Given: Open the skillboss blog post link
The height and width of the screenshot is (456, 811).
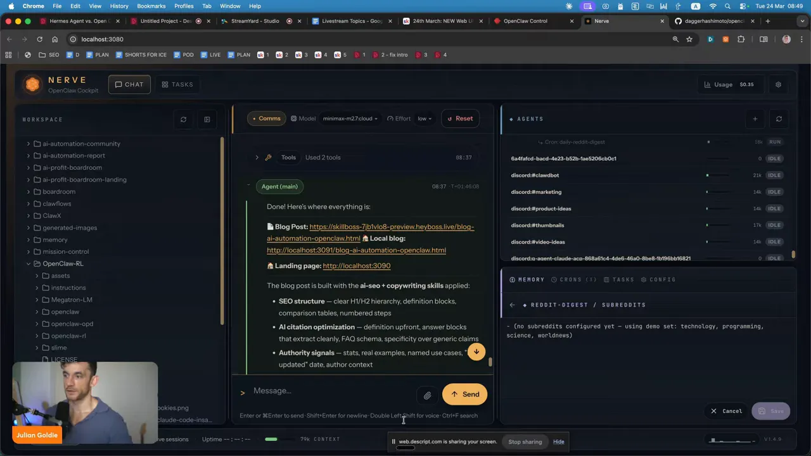Looking at the screenshot, I should point(370,232).
